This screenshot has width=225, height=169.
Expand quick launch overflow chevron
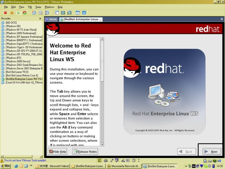pos(31,166)
